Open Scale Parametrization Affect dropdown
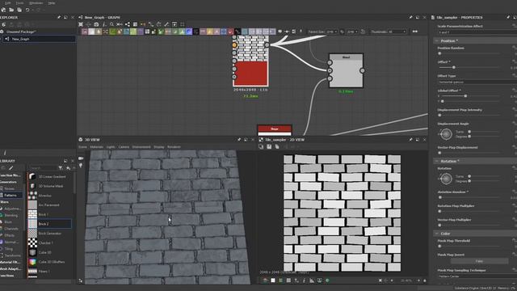517x291 pixels. coord(477,32)
